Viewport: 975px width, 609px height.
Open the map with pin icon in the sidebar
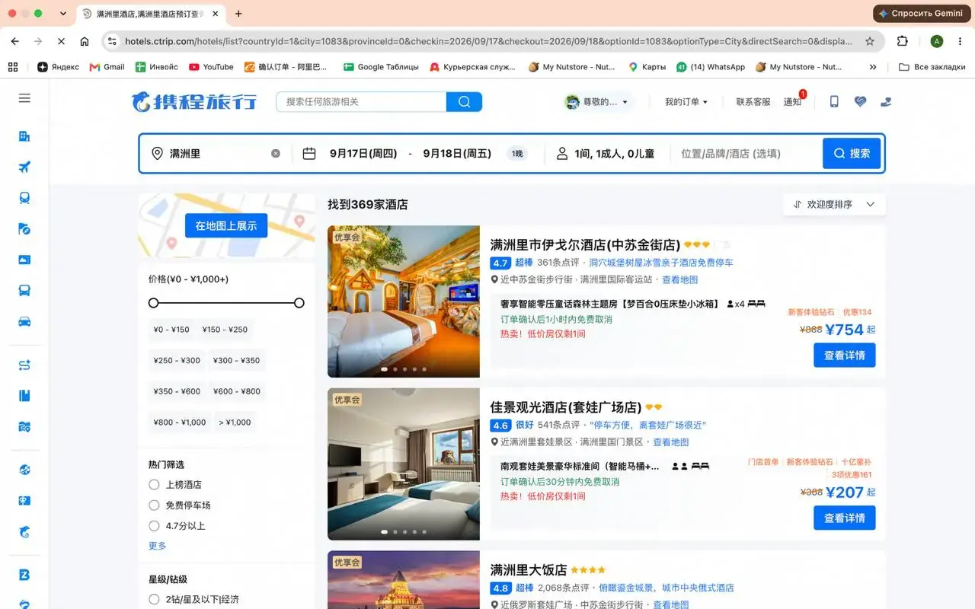coord(24,427)
